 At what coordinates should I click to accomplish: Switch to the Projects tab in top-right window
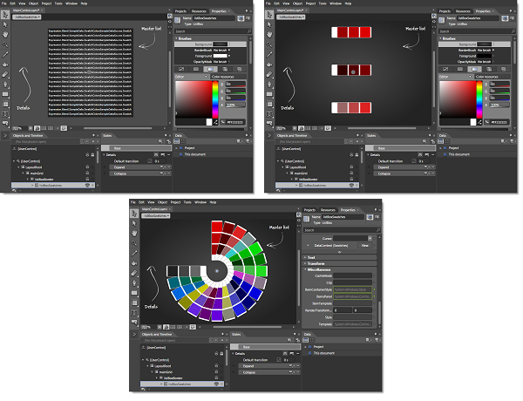pos(445,11)
